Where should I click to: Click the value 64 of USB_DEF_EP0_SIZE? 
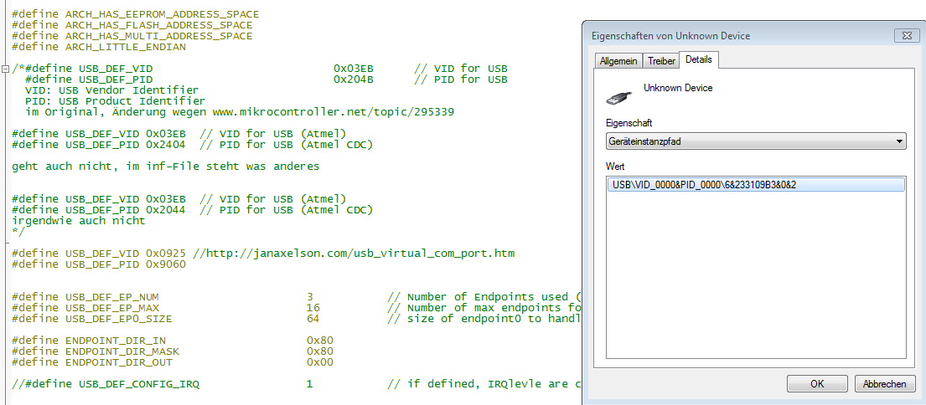click(x=313, y=318)
